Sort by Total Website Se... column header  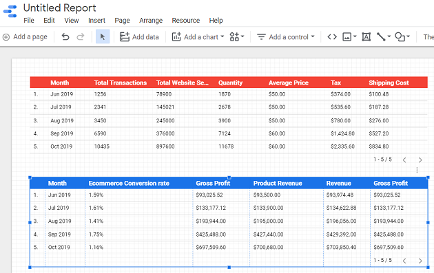pyautogui.click(x=183, y=83)
